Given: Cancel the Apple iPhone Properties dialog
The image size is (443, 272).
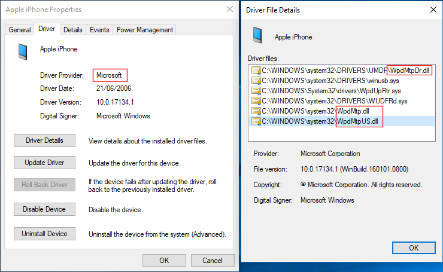Looking at the screenshot, I should (x=213, y=260).
